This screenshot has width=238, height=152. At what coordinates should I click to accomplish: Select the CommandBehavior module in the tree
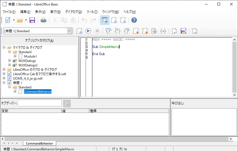pyautogui.click(x=38, y=92)
